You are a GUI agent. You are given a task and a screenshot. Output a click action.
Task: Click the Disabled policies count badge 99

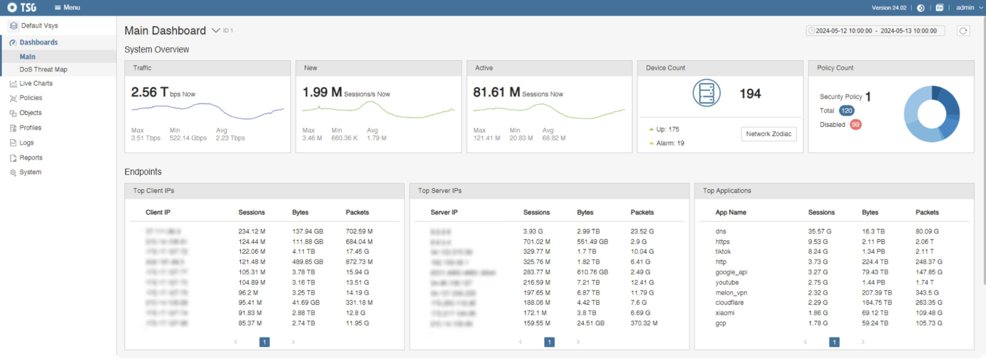pos(856,125)
